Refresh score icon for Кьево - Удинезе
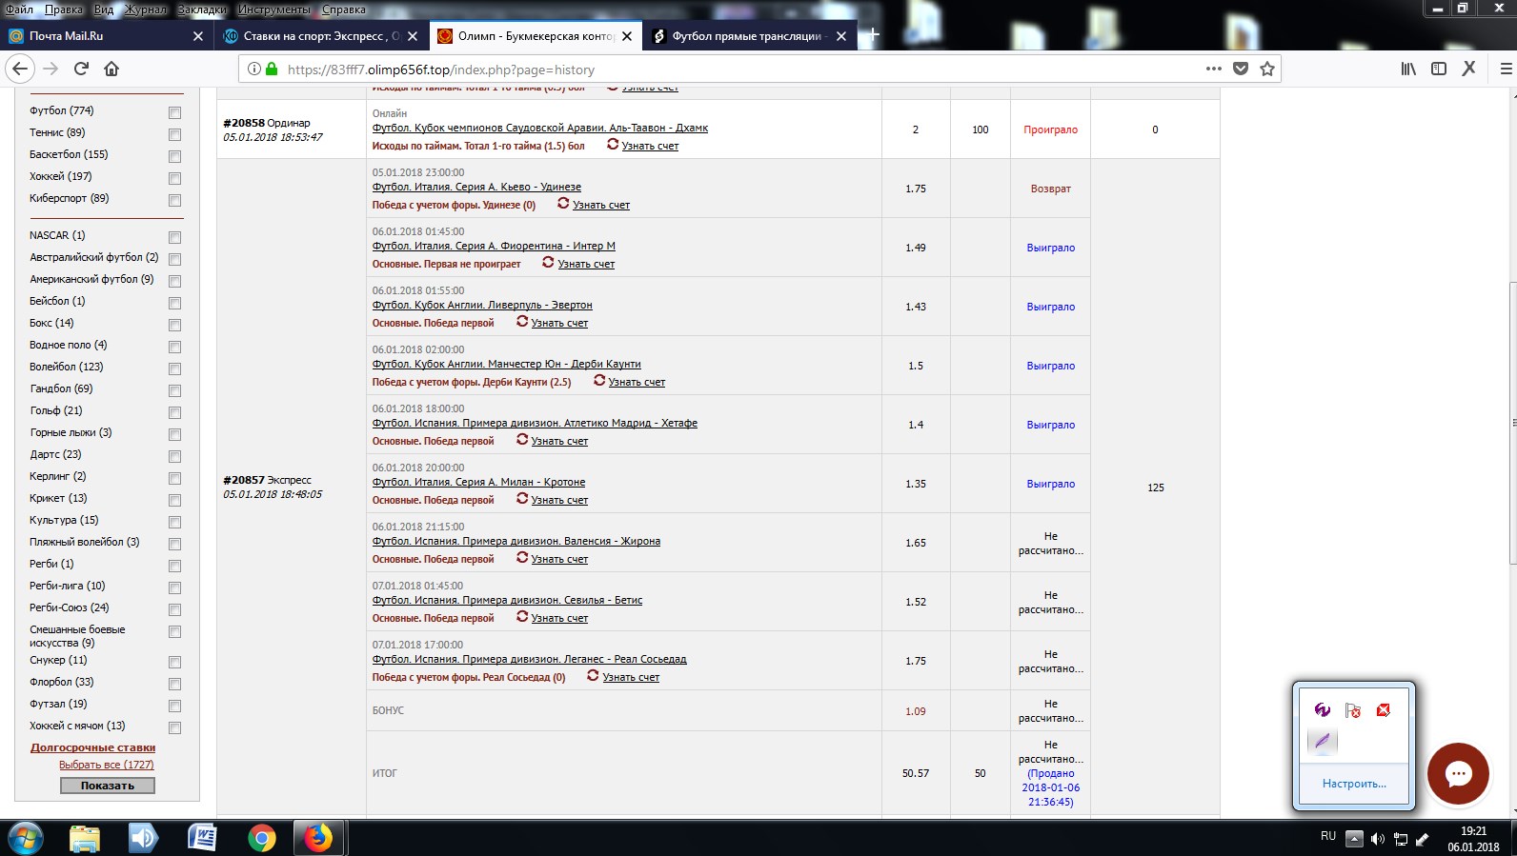 coord(563,204)
